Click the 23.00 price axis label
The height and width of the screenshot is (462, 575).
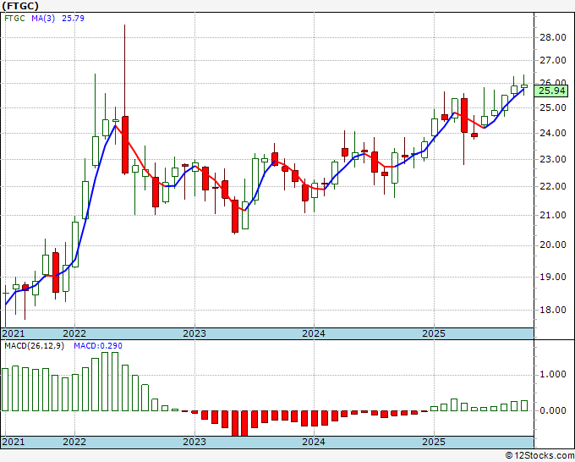pyautogui.click(x=553, y=159)
